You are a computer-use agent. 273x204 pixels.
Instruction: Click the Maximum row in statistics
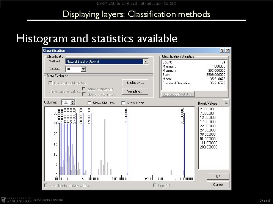pyautogui.click(x=194, y=70)
